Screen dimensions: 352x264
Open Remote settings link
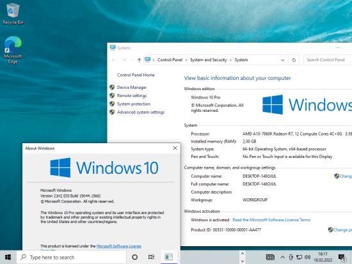coord(132,95)
